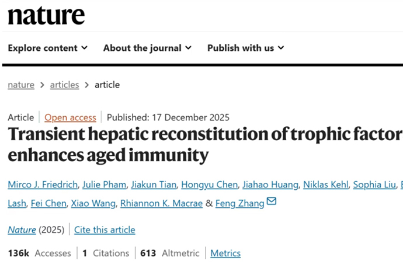Navigate to articles breadcrumb
Viewport: 403px width, 264px height.
[x=64, y=85]
